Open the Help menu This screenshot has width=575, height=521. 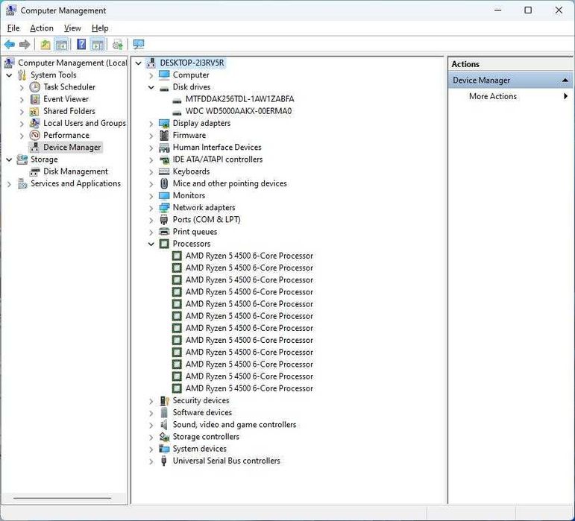[100, 28]
